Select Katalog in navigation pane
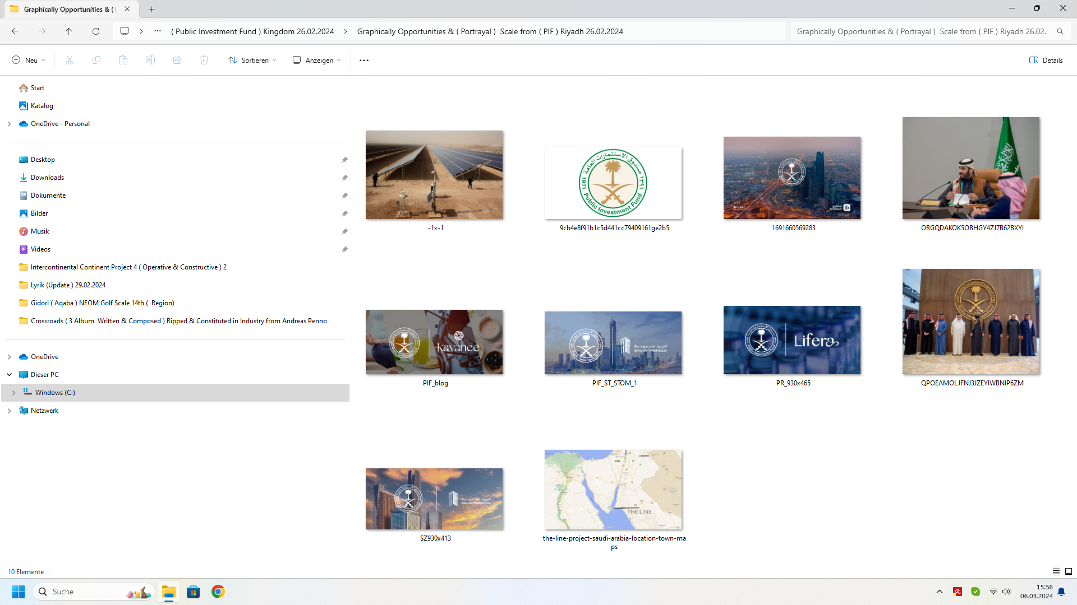The width and height of the screenshot is (1077, 605). (x=42, y=106)
